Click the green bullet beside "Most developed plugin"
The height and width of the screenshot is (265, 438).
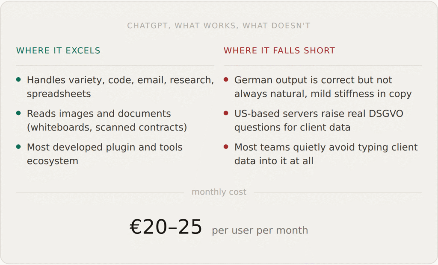(18, 147)
